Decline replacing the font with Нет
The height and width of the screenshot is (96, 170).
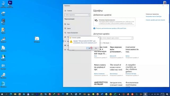point(96,48)
